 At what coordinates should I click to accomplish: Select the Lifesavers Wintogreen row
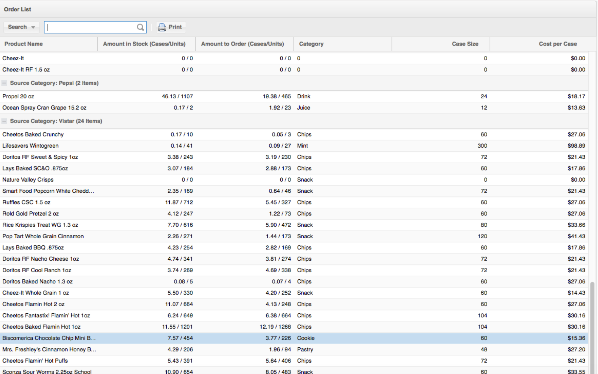point(294,146)
